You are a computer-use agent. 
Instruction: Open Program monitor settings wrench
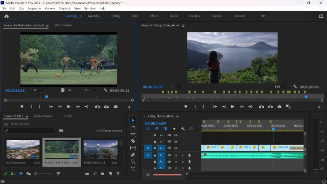(295, 86)
